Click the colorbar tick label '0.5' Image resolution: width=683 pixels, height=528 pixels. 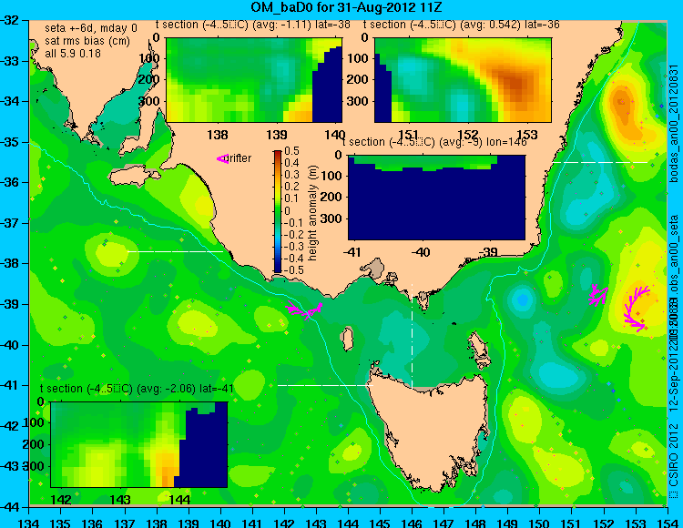[291, 151]
